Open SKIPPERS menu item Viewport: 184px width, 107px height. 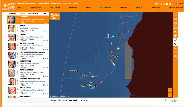click(x=73, y=8)
